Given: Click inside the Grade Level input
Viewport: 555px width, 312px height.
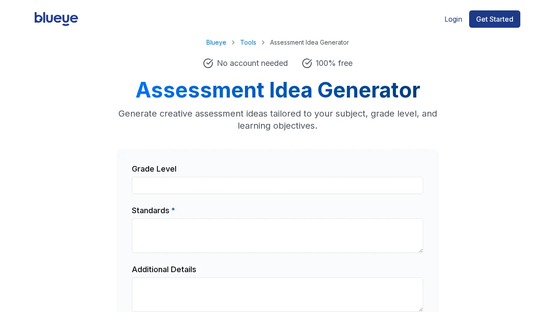Looking at the screenshot, I should coord(277,185).
